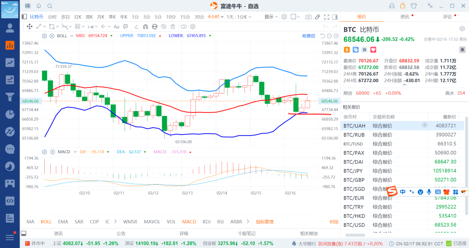Open the search magnifier in title bar
The width and height of the screenshot is (469, 248).
tap(50, 6)
